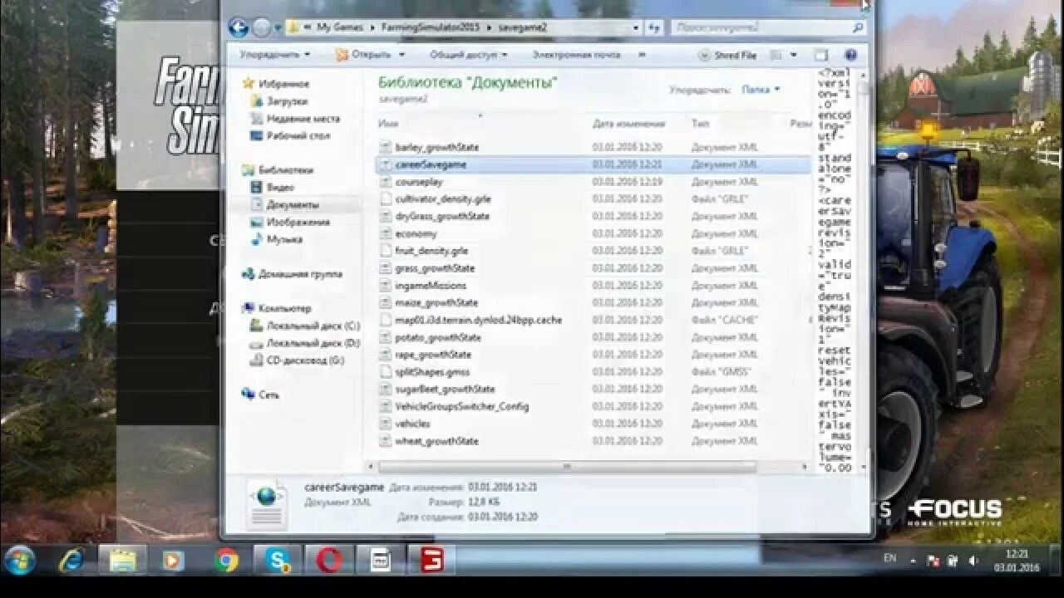Open the 'Упорядочить' toolbar menu
Image resolution: width=1064 pixels, height=598 pixels.
tap(274, 55)
